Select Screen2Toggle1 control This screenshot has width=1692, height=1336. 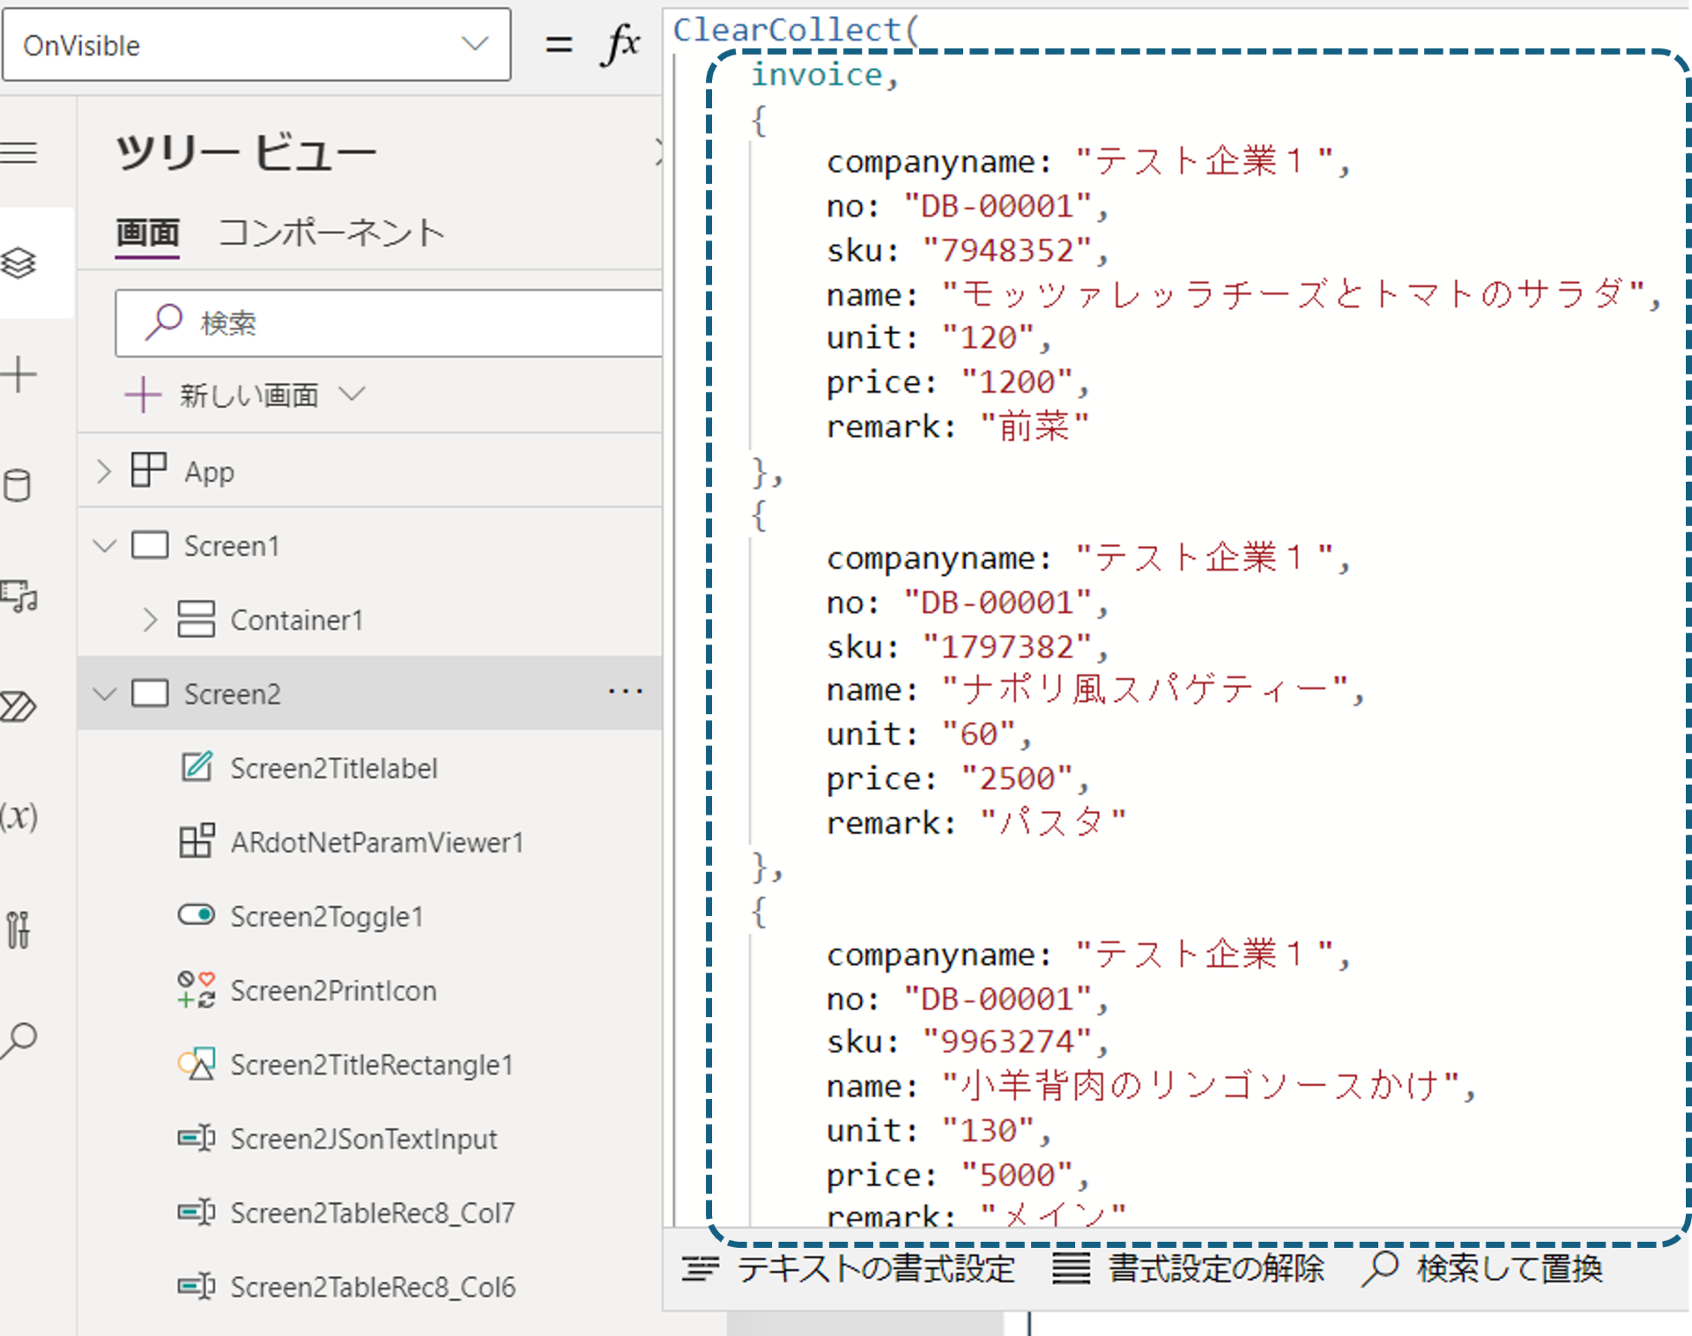coord(326,917)
